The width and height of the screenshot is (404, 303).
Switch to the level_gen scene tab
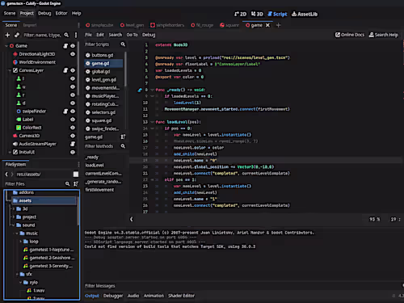(x=133, y=25)
